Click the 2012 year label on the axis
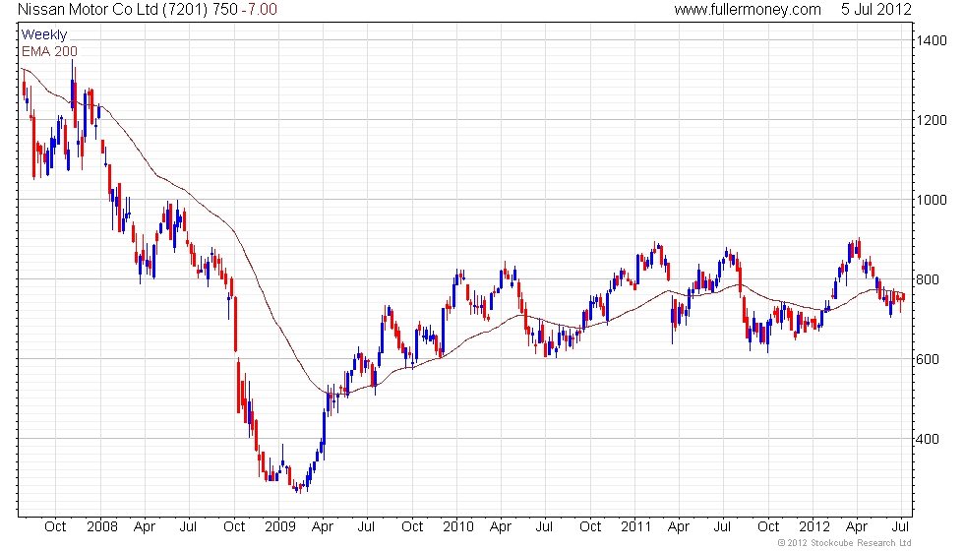 [814, 527]
